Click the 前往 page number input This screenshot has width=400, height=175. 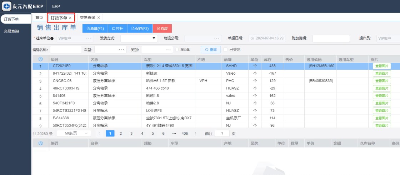point(222,134)
